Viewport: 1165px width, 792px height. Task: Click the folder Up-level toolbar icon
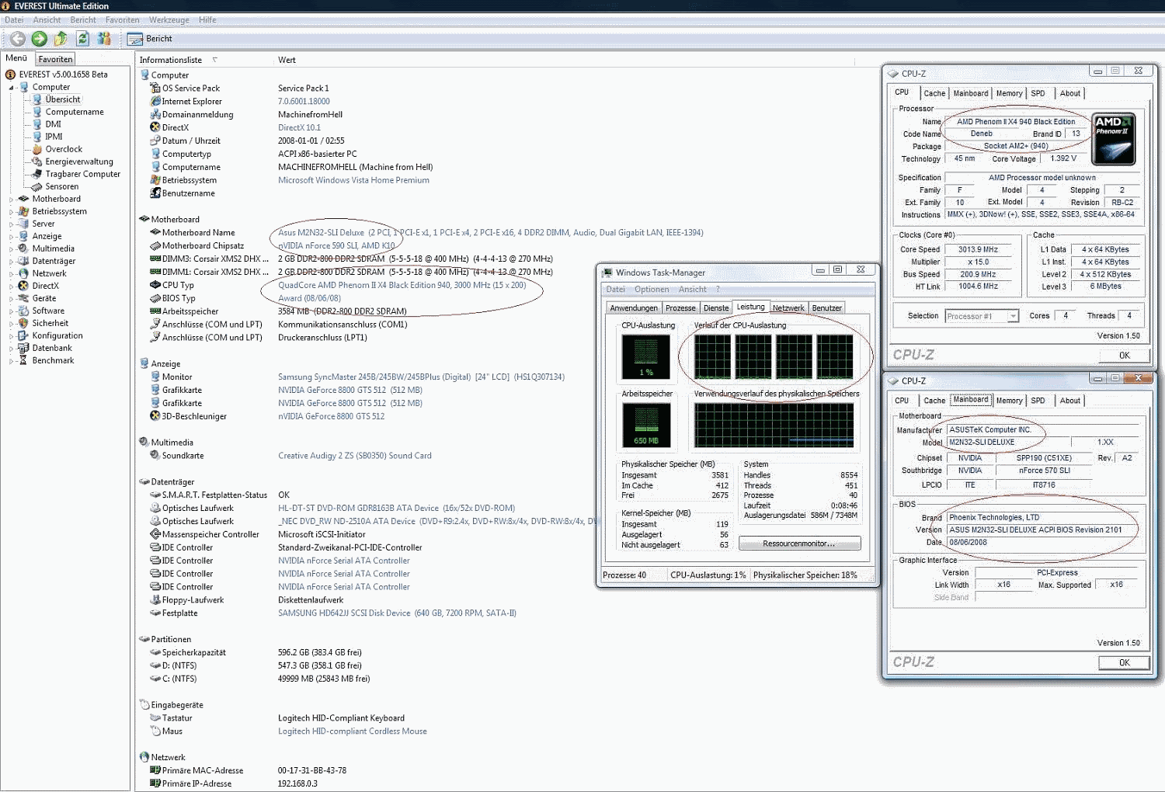pos(61,39)
